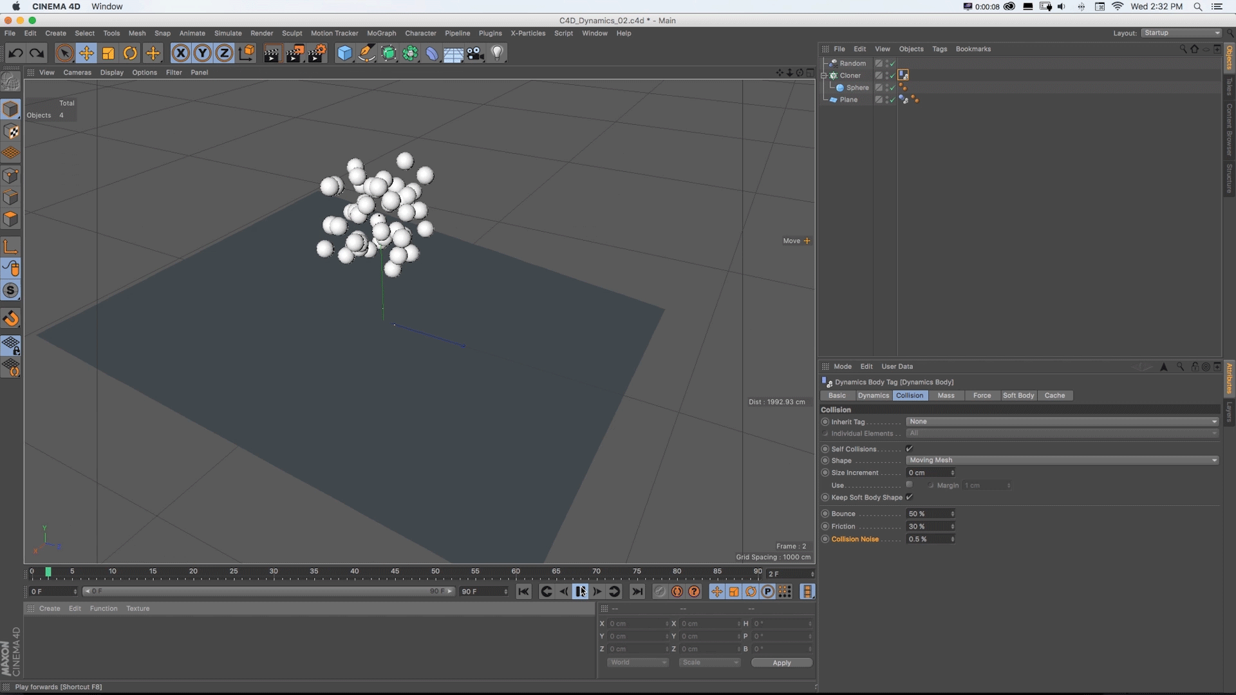This screenshot has width=1236, height=695.
Task: Select the Rotate tool icon
Action: coord(130,53)
